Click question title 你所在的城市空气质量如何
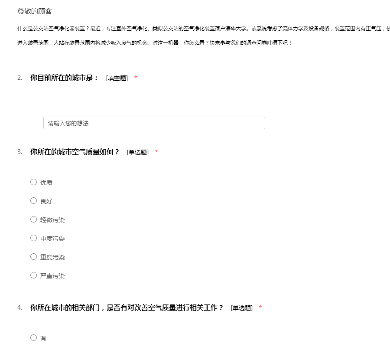The height and width of the screenshot is (347, 390). click(x=75, y=152)
